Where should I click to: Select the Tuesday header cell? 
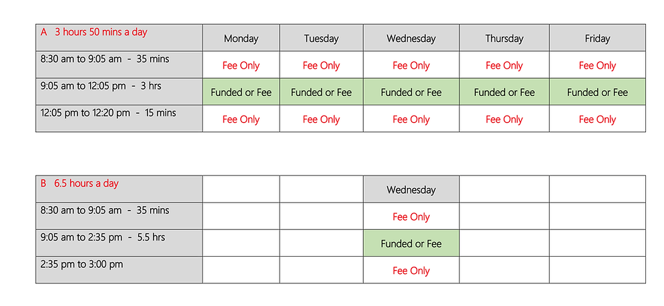321,38
